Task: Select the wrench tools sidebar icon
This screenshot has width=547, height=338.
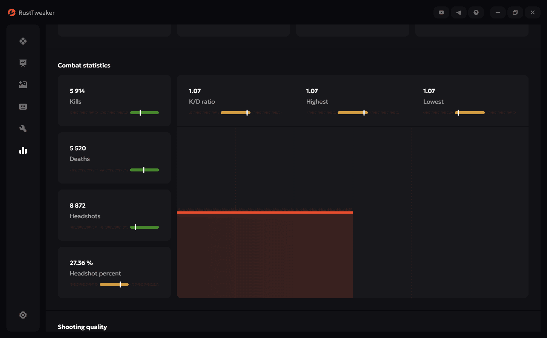Action: [x=23, y=128]
